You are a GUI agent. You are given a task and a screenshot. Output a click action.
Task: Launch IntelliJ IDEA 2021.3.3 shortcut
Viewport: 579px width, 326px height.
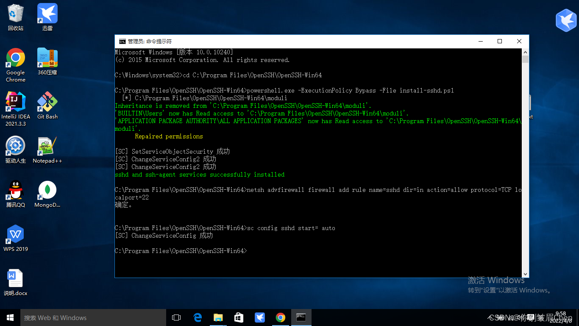tap(16, 102)
